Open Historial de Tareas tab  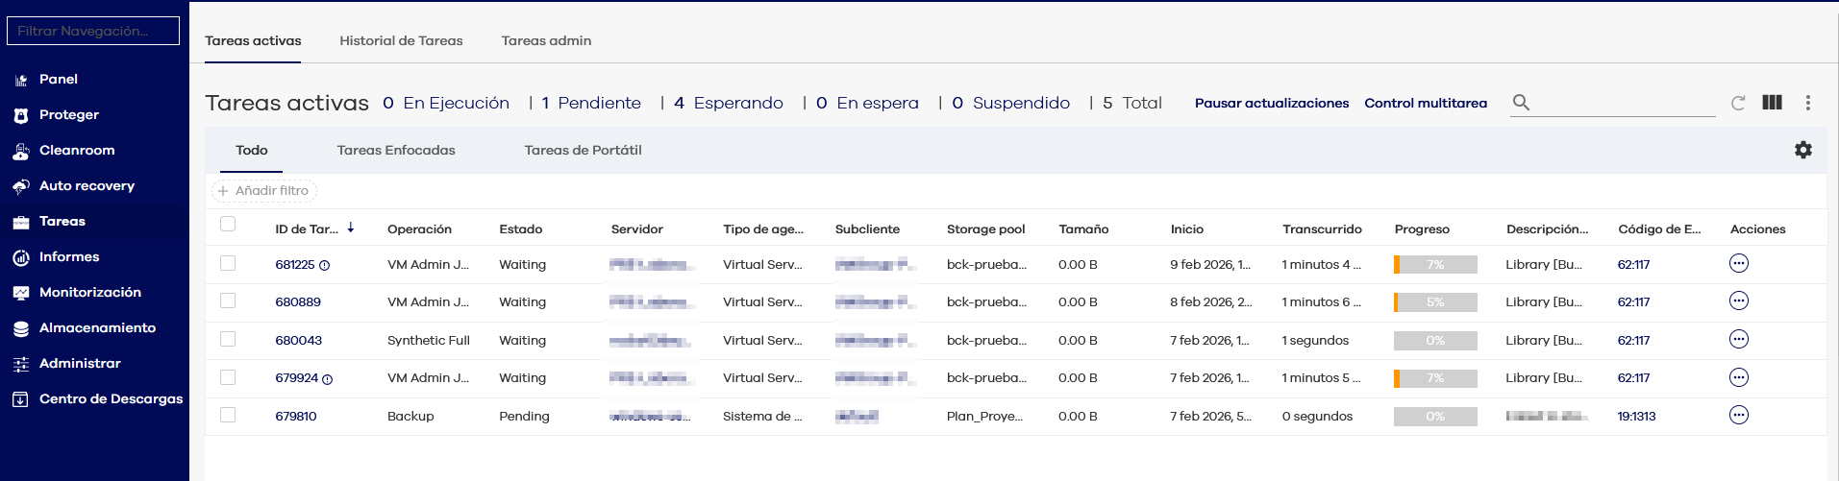(x=401, y=40)
